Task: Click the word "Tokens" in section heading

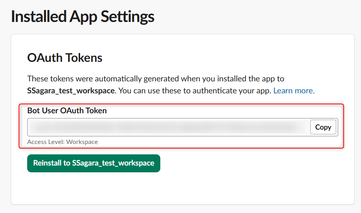Action: click(x=83, y=58)
